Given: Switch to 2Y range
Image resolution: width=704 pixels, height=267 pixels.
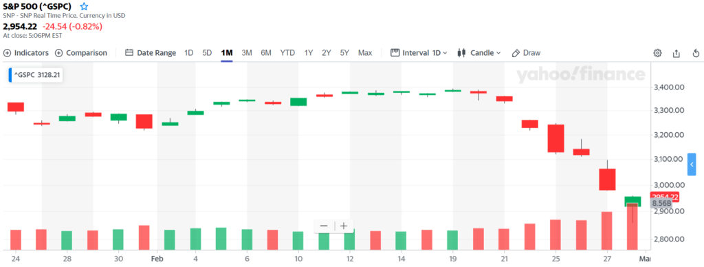Looking at the screenshot, I should 327,52.
